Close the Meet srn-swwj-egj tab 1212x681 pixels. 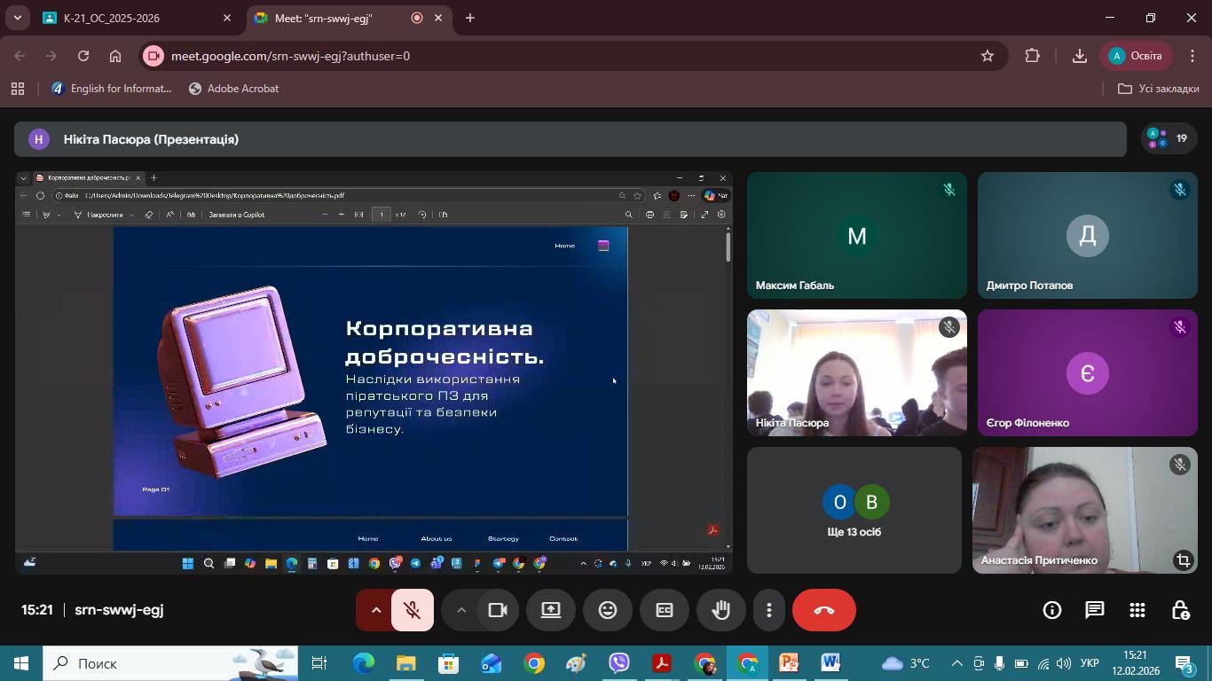[x=438, y=18]
